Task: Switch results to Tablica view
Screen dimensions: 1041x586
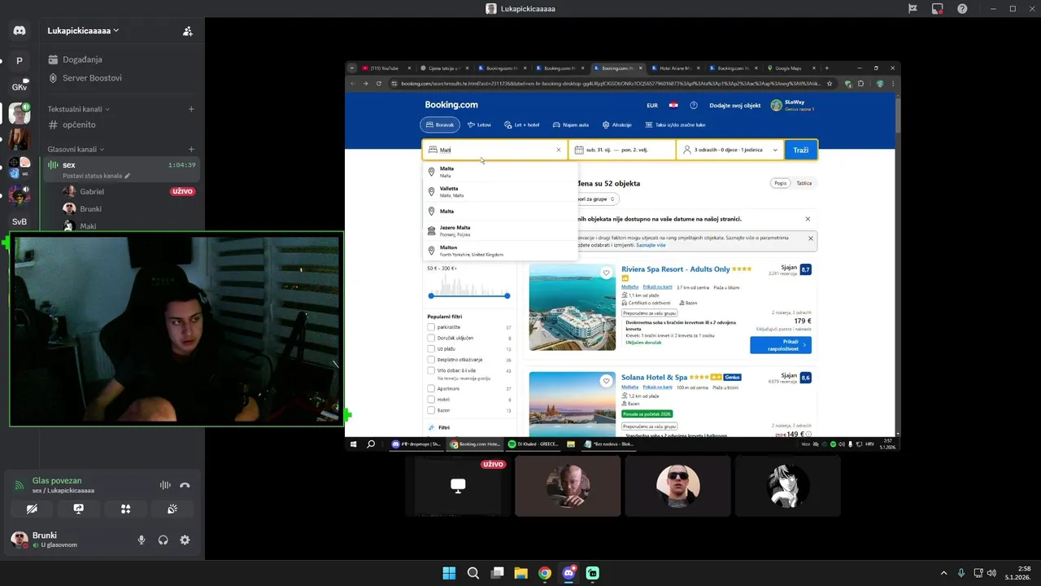Action: [x=804, y=183]
